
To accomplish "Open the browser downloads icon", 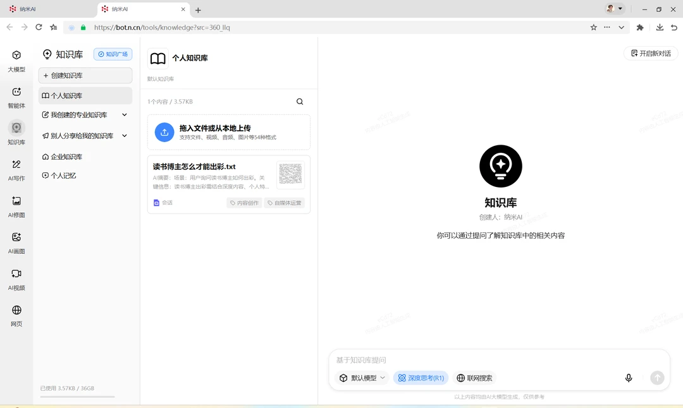I will point(660,27).
